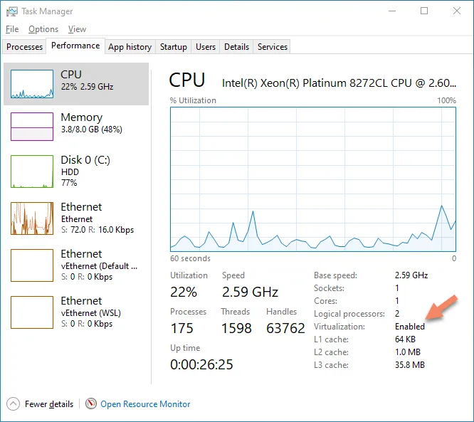Click the % Utilization graph label
This screenshot has height=422, width=474.
(x=193, y=100)
